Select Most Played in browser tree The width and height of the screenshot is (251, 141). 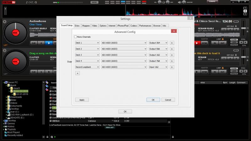coord(13,132)
